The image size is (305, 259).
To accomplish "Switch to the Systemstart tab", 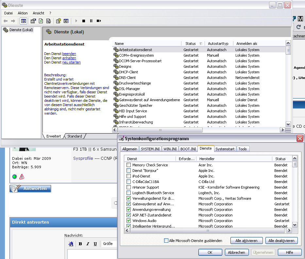I will (x=225, y=149).
